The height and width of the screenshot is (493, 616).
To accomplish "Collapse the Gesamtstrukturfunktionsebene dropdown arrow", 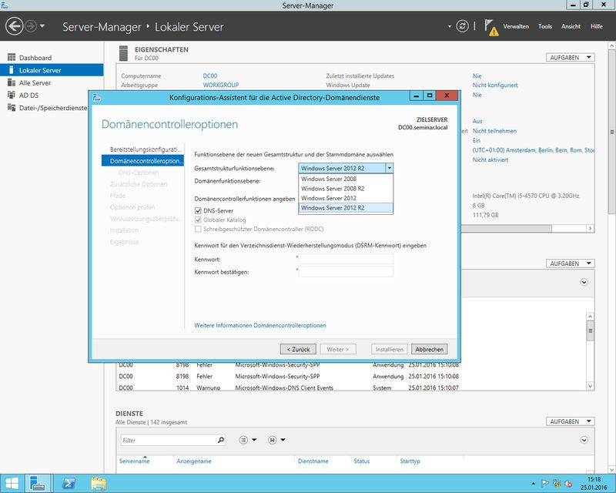I will tap(390, 168).
